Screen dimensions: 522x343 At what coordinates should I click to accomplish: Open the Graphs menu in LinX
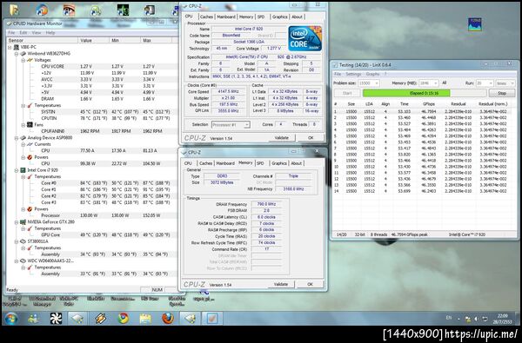pos(372,74)
